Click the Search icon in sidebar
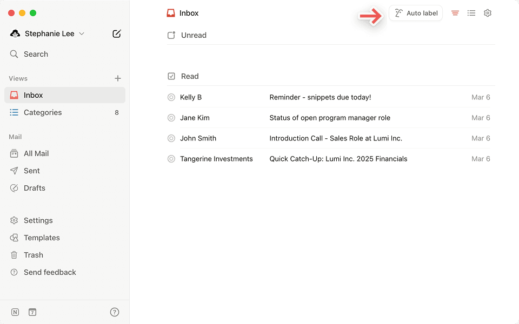Viewport: 519px width, 324px height. coord(14,54)
